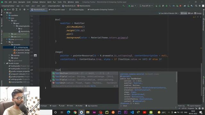Open the app run configuration dropdown
Image resolution: width=205 pixels, height=115 pixels.
[x=132, y=6]
